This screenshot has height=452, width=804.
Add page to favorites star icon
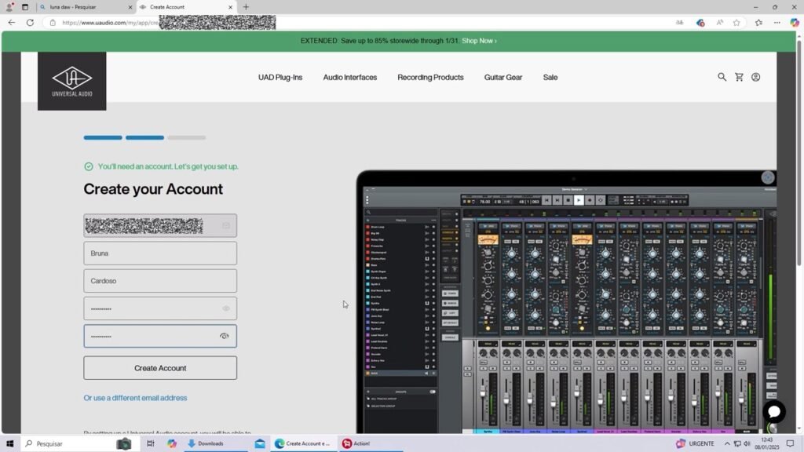click(736, 23)
